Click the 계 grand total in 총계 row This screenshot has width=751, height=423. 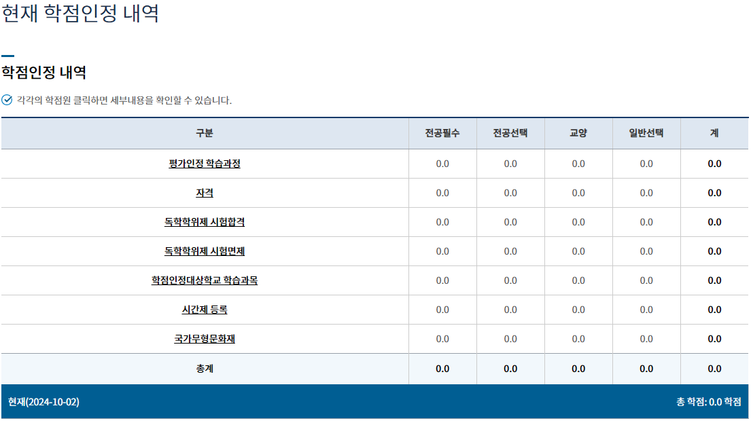pos(714,369)
